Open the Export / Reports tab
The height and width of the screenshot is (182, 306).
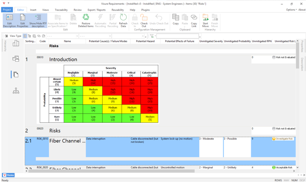click(x=96, y=10)
